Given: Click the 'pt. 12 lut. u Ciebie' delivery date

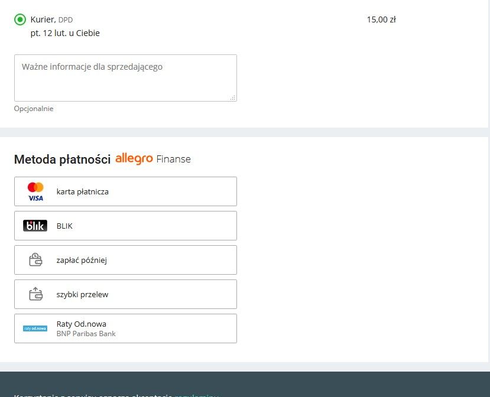Looking at the screenshot, I should (65, 33).
